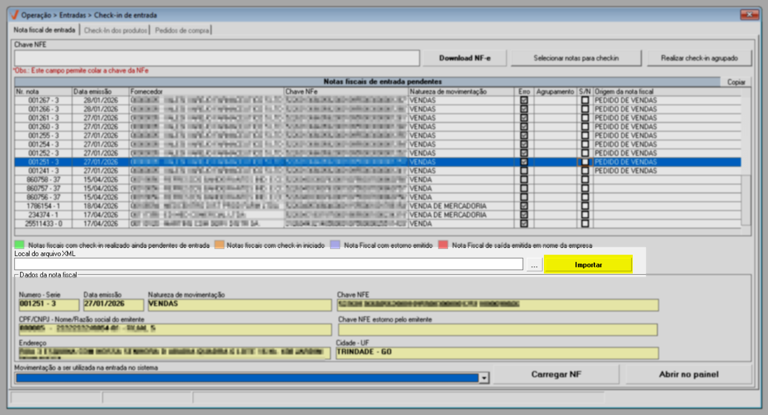Switch to Check-In dos produtos tab
Screen dimensions: 768x415
click(x=115, y=31)
